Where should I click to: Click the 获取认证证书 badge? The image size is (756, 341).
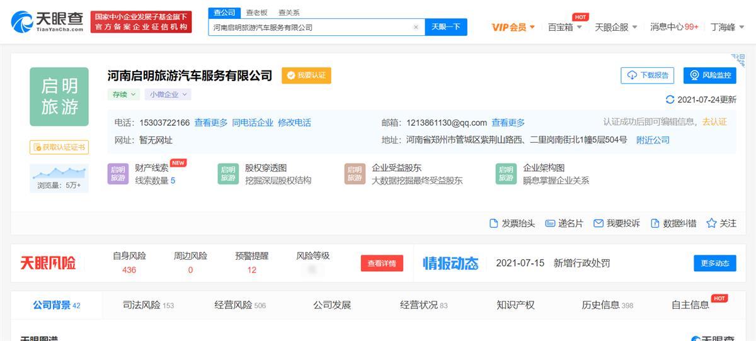click(x=59, y=147)
